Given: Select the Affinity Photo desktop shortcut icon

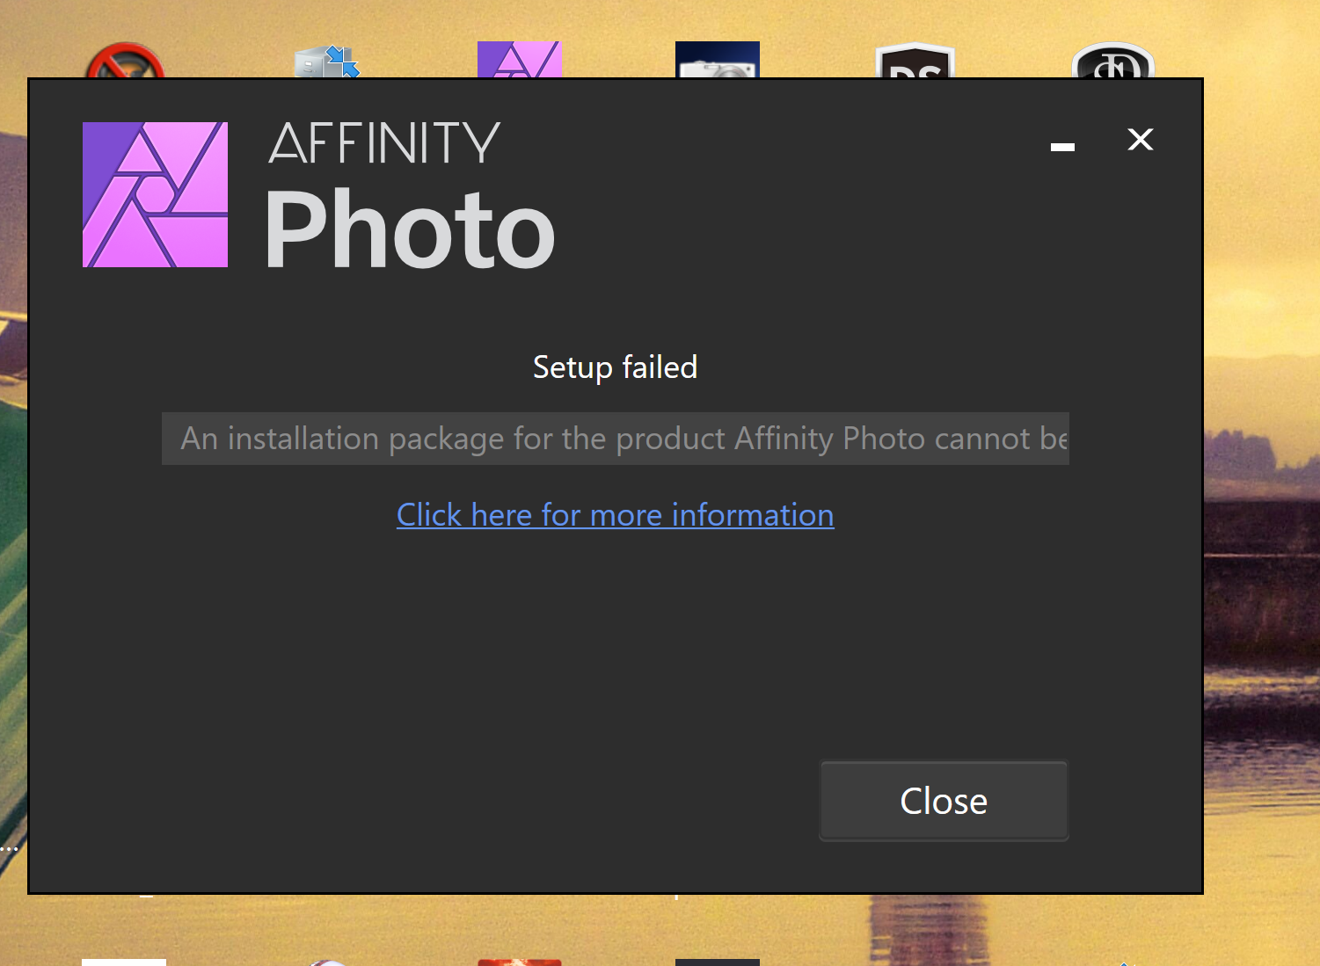Looking at the screenshot, I should click(x=520, y=60).
